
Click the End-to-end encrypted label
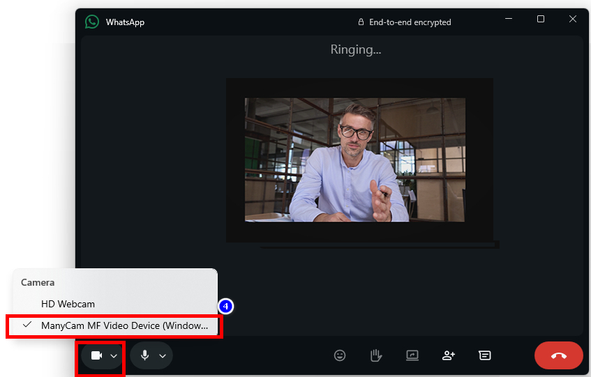[x=410, y=22]
